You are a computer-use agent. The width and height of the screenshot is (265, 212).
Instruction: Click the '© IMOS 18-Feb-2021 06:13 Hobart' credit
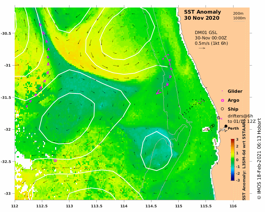click(x=259, y=159)
